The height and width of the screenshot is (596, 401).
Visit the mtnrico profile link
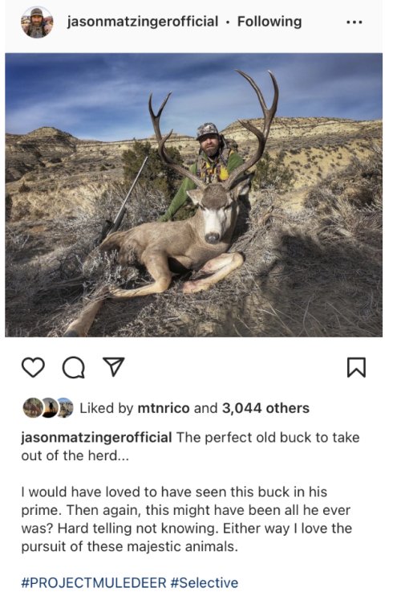[163, 408]
